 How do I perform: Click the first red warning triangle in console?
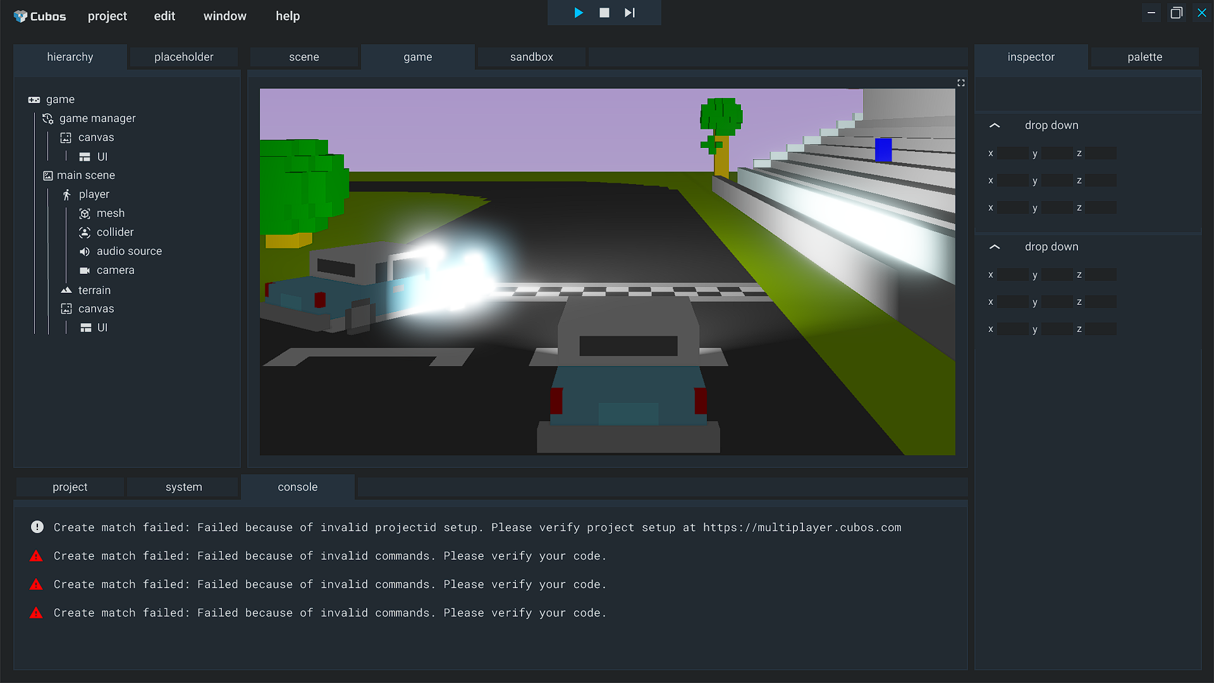click(x=36, y=556)
